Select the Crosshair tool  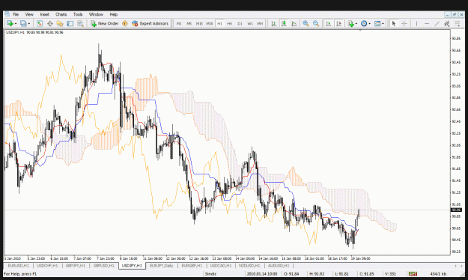pos(404,23)
